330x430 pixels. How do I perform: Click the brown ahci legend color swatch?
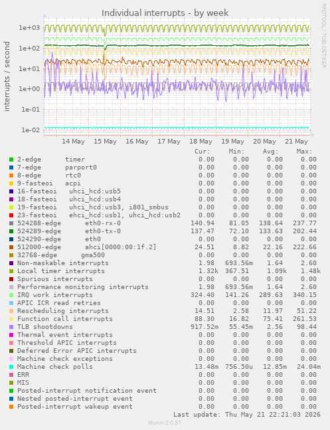11,247
